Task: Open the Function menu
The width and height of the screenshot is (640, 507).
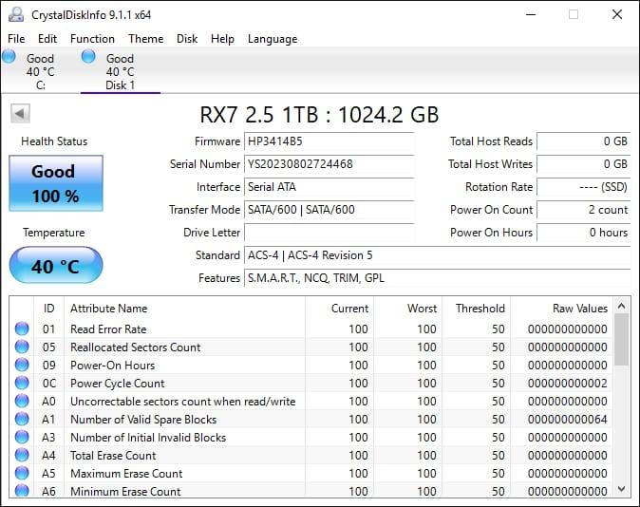Action: tap(92, 39)
